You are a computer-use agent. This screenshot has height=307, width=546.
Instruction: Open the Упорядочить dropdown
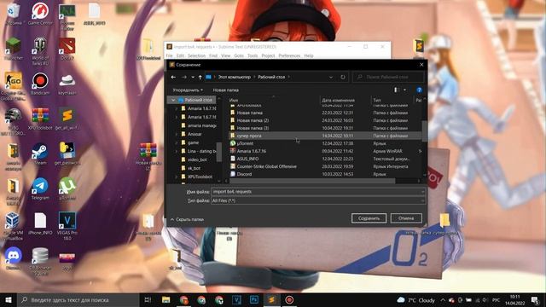coord(188,90)
